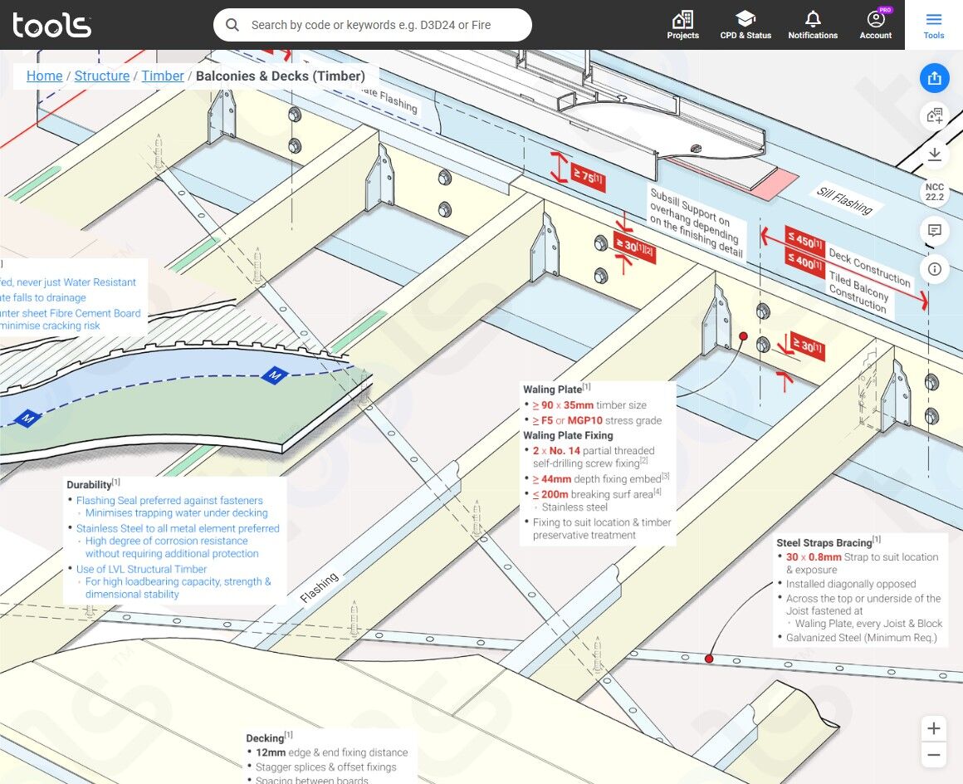963x784 pixels.
Task: Click the Steel Straps Bracing heading
Action: point(829,542)
